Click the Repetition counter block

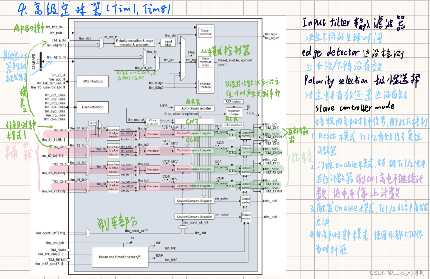coord(234,112)
